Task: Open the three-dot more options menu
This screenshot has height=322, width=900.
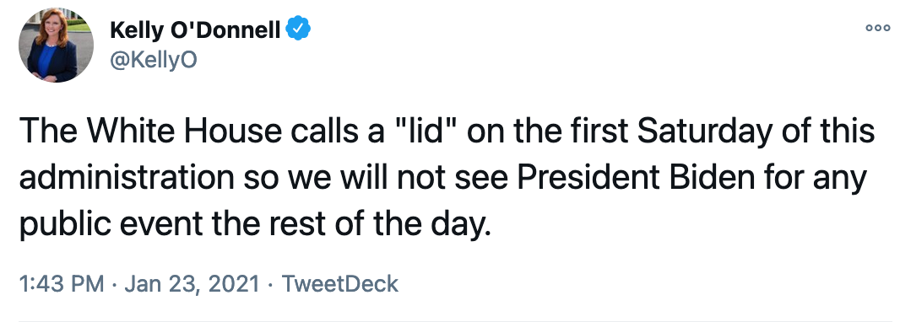Action: click(x=877, y=28)
